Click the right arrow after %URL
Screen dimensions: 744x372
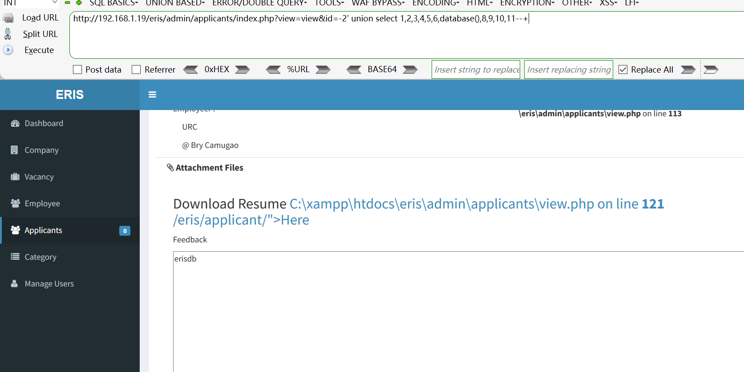323,69
